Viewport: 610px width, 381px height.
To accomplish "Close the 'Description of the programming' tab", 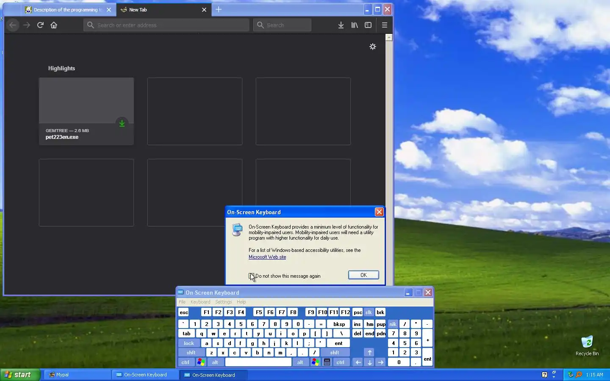I will (109, 9).
